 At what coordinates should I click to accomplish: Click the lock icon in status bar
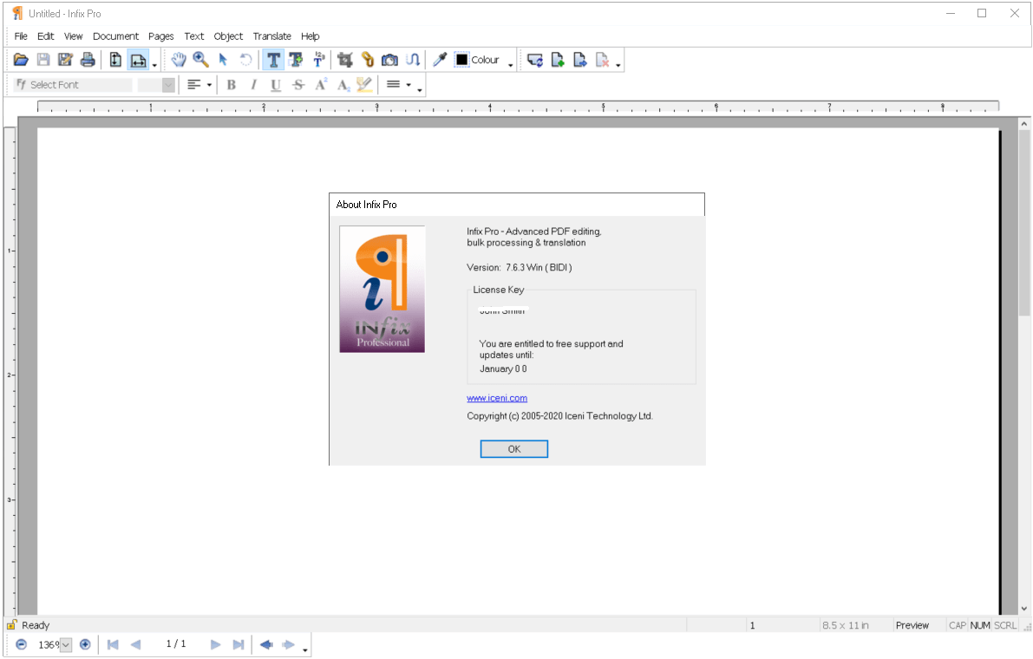12,625
